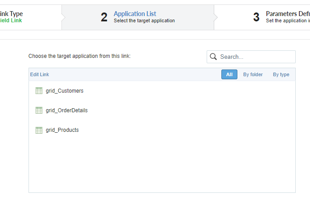Select the grid_Customers application name
Viewport: 310px width, 204px height.
point(65,91)
